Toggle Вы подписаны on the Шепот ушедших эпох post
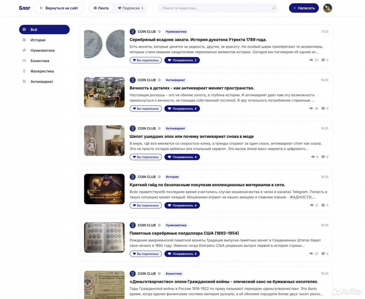The width and height of the screenshot is (365, 299). [146, 157]
